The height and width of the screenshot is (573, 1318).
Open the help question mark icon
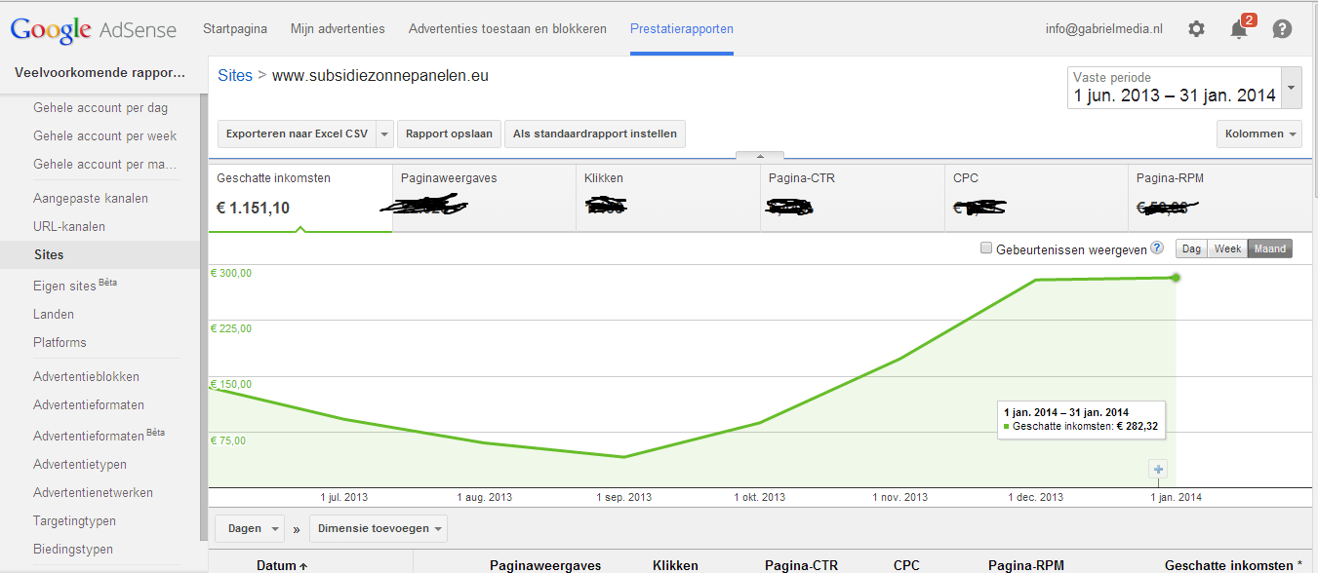1282,29
